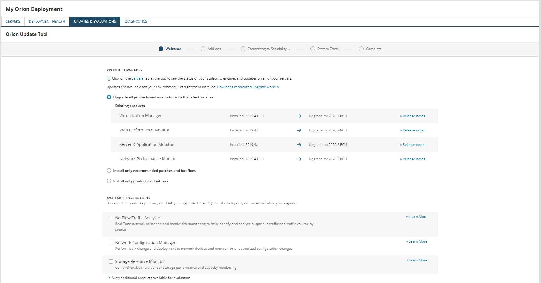This screenshot has width=541, height=283.
Task: Open Learn More for Storage Resource Monitor
Action: pos(417,260)
